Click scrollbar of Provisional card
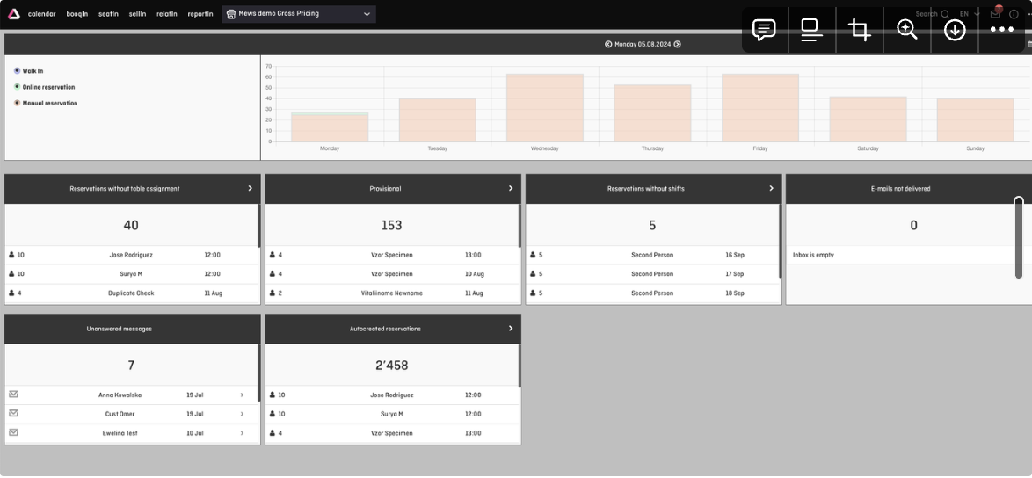Image resolution: width=1032 pixels, height=478 pixels. 520,225
